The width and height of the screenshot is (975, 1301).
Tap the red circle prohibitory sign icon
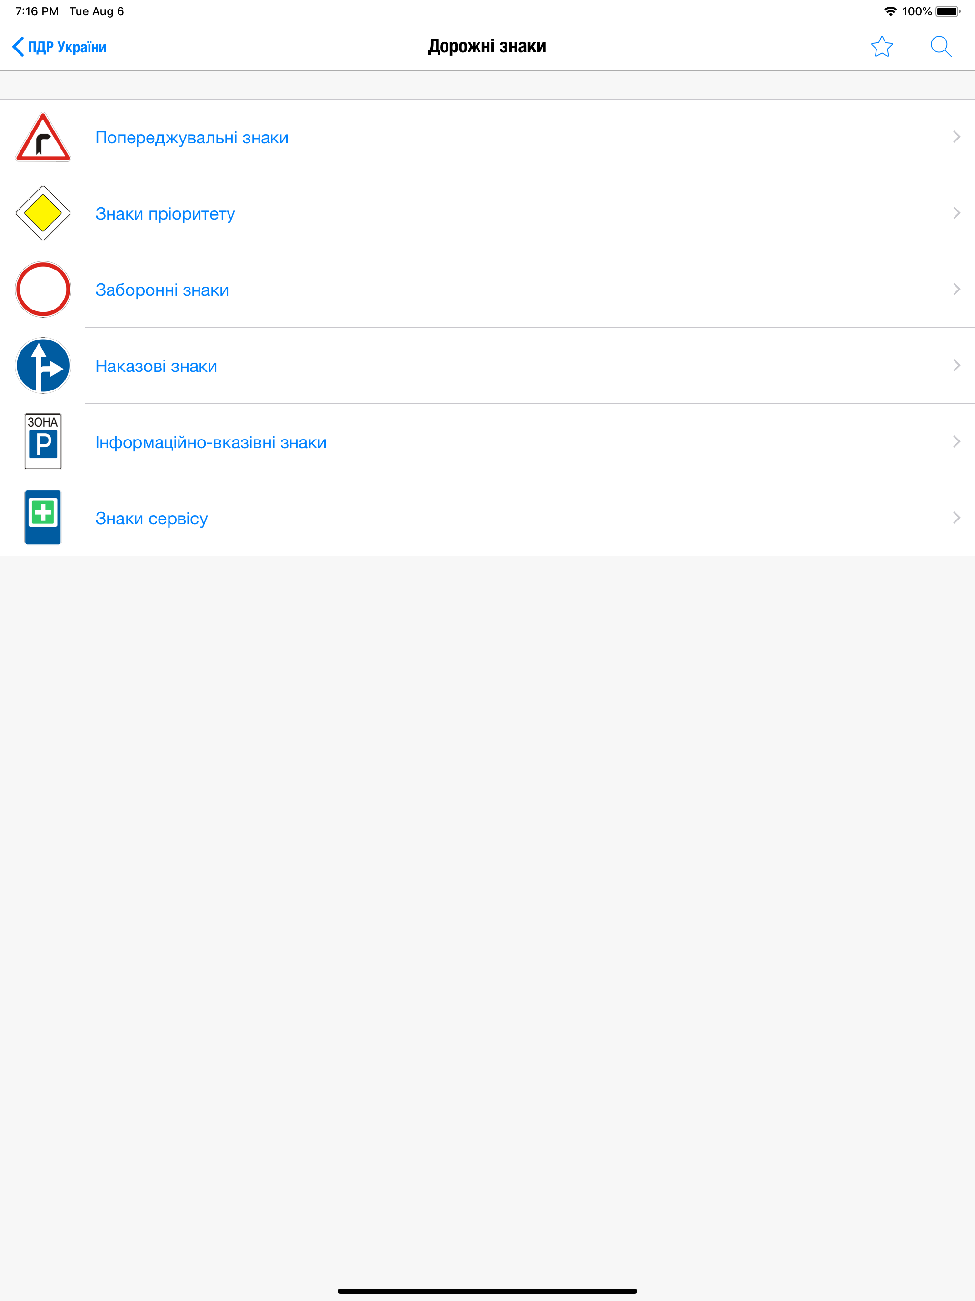coord(43,290)
